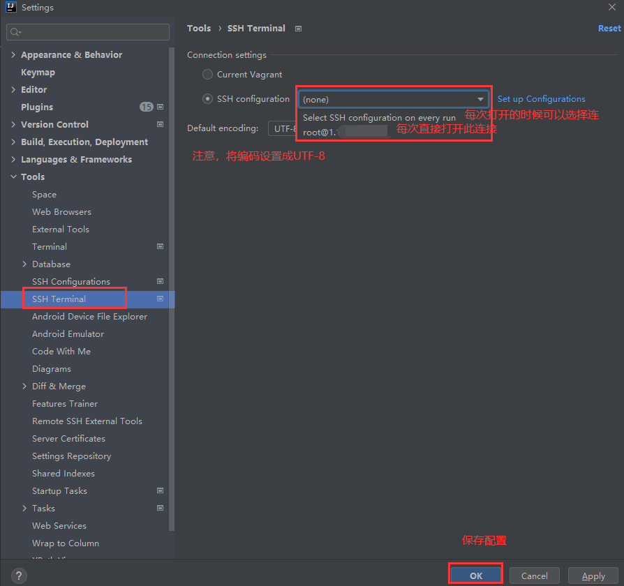Open the SSH configuration (none) dropdown
624x586 pixels.
393,99
